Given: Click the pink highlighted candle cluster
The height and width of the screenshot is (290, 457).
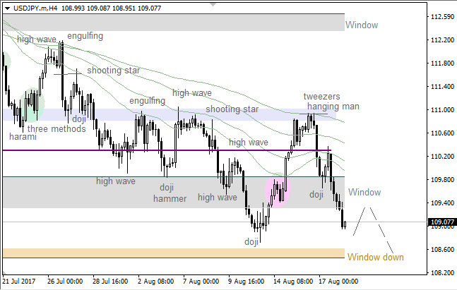Looking at the screenshot, I should coord(277,190).
